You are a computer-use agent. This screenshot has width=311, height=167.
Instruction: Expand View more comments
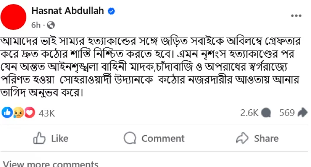pyautogui.click(x=51, y=164)
